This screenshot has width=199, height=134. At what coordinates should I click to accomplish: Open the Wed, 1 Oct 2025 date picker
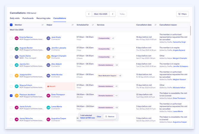(x=101, y=14)
